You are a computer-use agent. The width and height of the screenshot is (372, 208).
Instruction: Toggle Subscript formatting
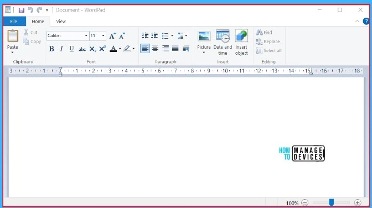(92, 49)
